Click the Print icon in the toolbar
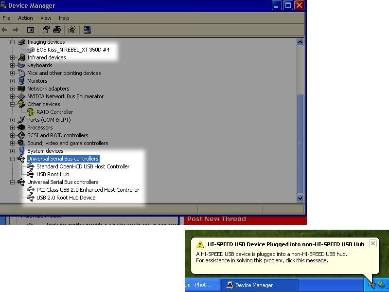 pyautogui.click(x=57, y=30)
